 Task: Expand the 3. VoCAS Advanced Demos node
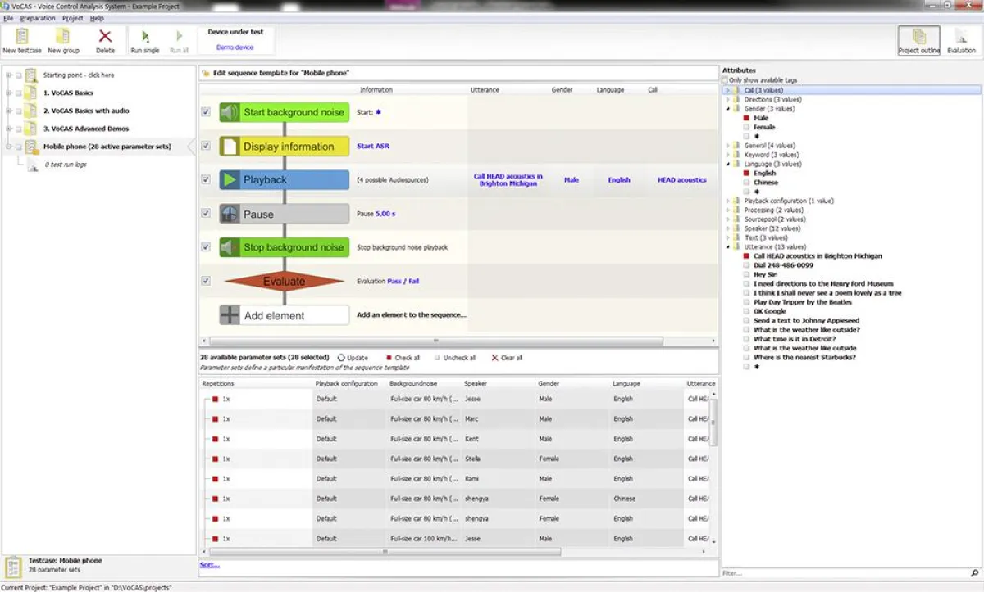click(9, 129)
